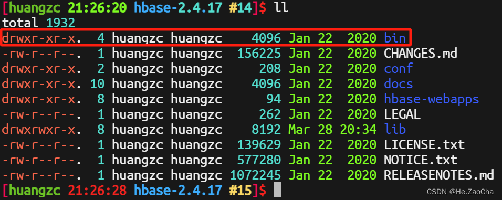This screenshot has width=502, height=200.
Task: Click '#15' in the last prompt
Action: click(x=240, y=191)
